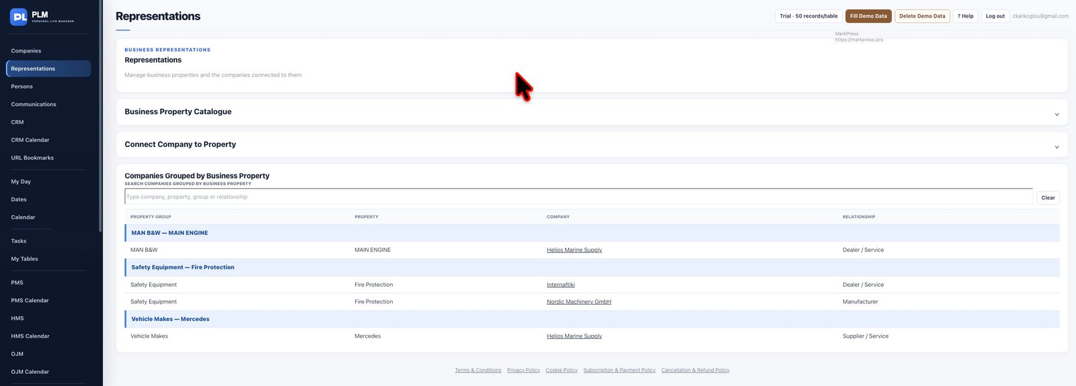This screenshot has width=1076, height=386.
Task: Focus the company search input field
Action: [578, 197]
